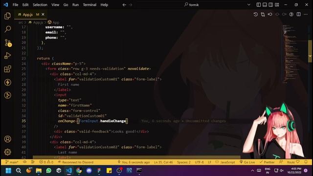Open the Go menu
The height and width of the screenshot is (176, 313).
[66, 5]
